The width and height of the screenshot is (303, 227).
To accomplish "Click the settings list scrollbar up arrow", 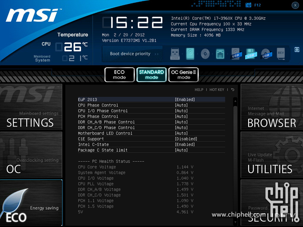I will point(235,101).
